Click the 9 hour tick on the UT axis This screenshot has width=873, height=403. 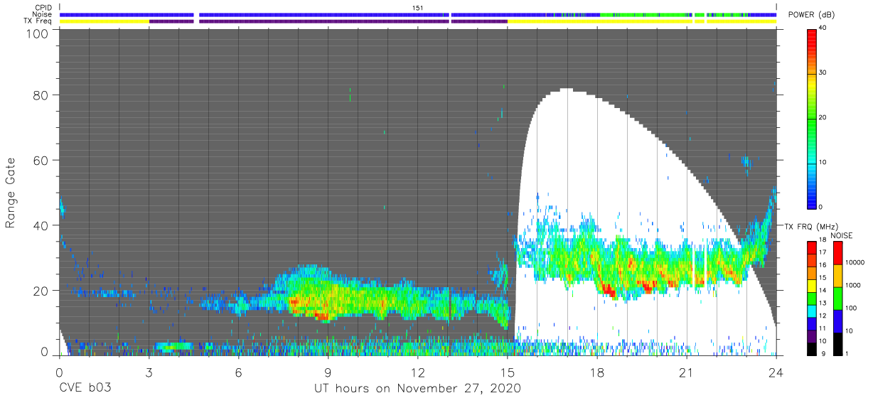328,372
